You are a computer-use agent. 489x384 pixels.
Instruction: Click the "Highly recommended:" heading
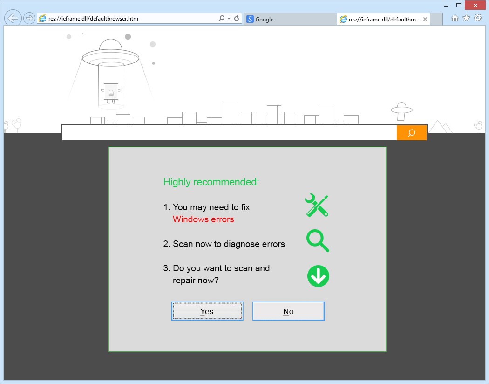(x=211, y=182)
